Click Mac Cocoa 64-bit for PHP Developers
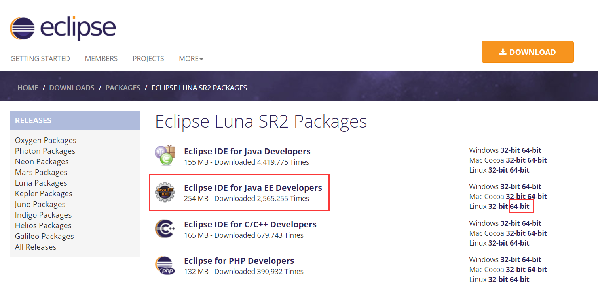 click(x=538, y=269)
